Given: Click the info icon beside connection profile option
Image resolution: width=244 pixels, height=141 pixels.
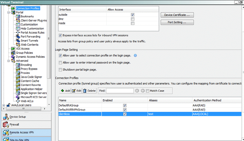Looking at the screenshot, I should pos(135,55).
